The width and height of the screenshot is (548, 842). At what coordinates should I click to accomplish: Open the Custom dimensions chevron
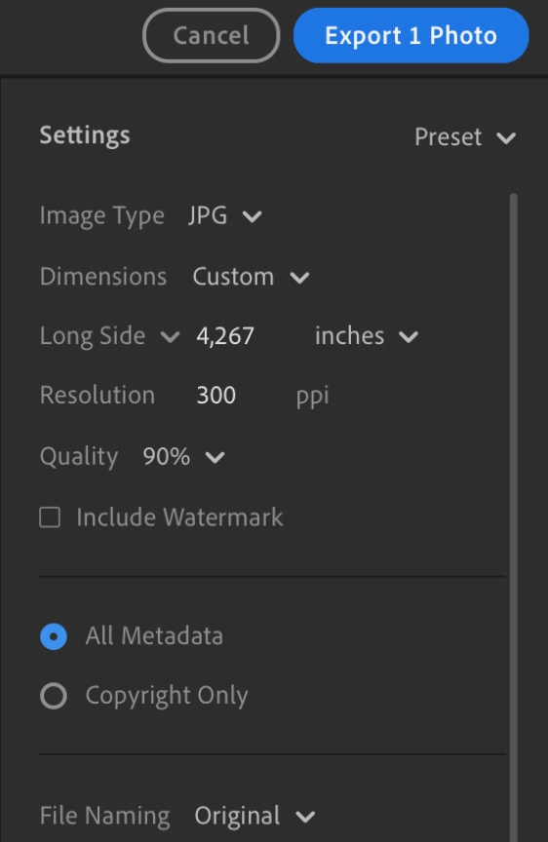pos(299,278)
